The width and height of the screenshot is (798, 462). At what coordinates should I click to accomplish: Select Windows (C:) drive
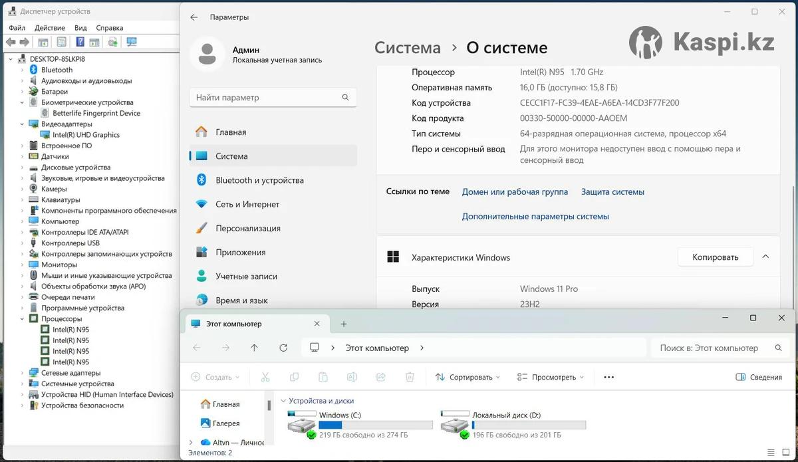360,424
